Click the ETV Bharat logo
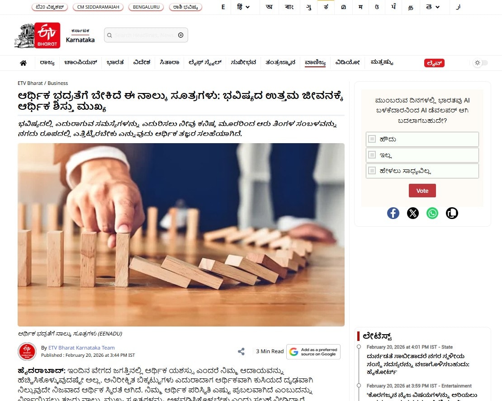This screenshot has width=502, height=401. click(38, 36)
